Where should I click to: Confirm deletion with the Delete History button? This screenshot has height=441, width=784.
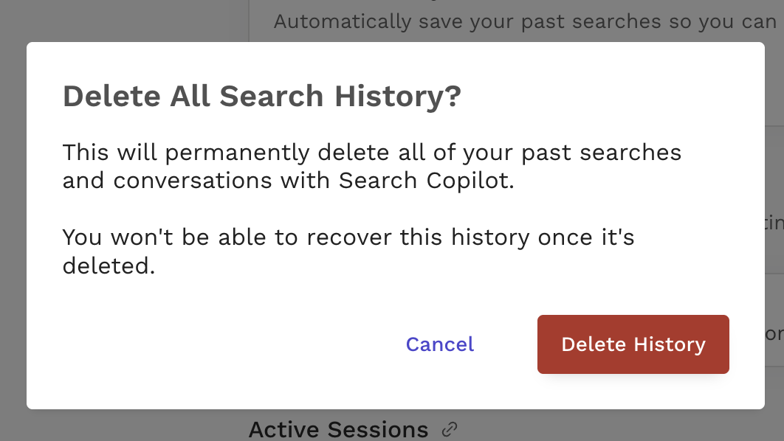[633, 344]
